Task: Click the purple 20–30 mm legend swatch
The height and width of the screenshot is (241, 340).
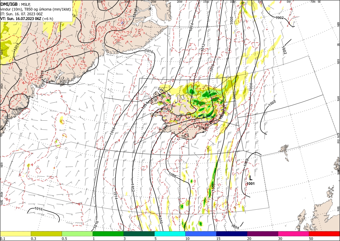Action: (262, 234)
